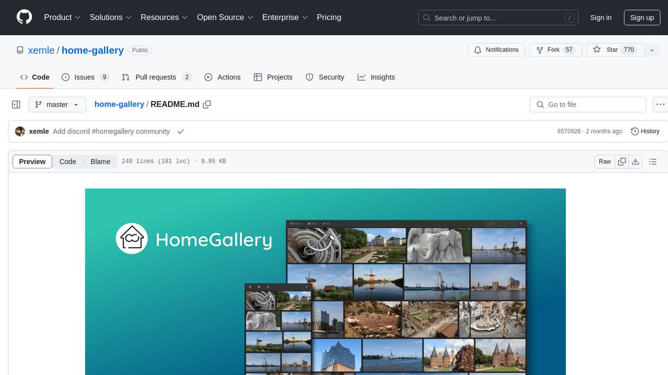Click the Notifications bell button

coord(496,50)
